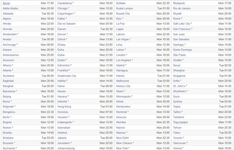Open the St. John's link

pos(179,86)
